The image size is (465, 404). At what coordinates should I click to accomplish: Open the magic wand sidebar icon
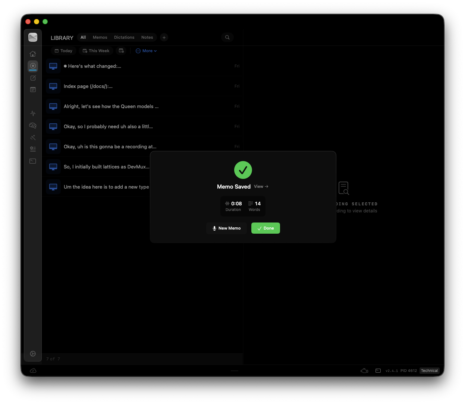click(x=33, y=138)
